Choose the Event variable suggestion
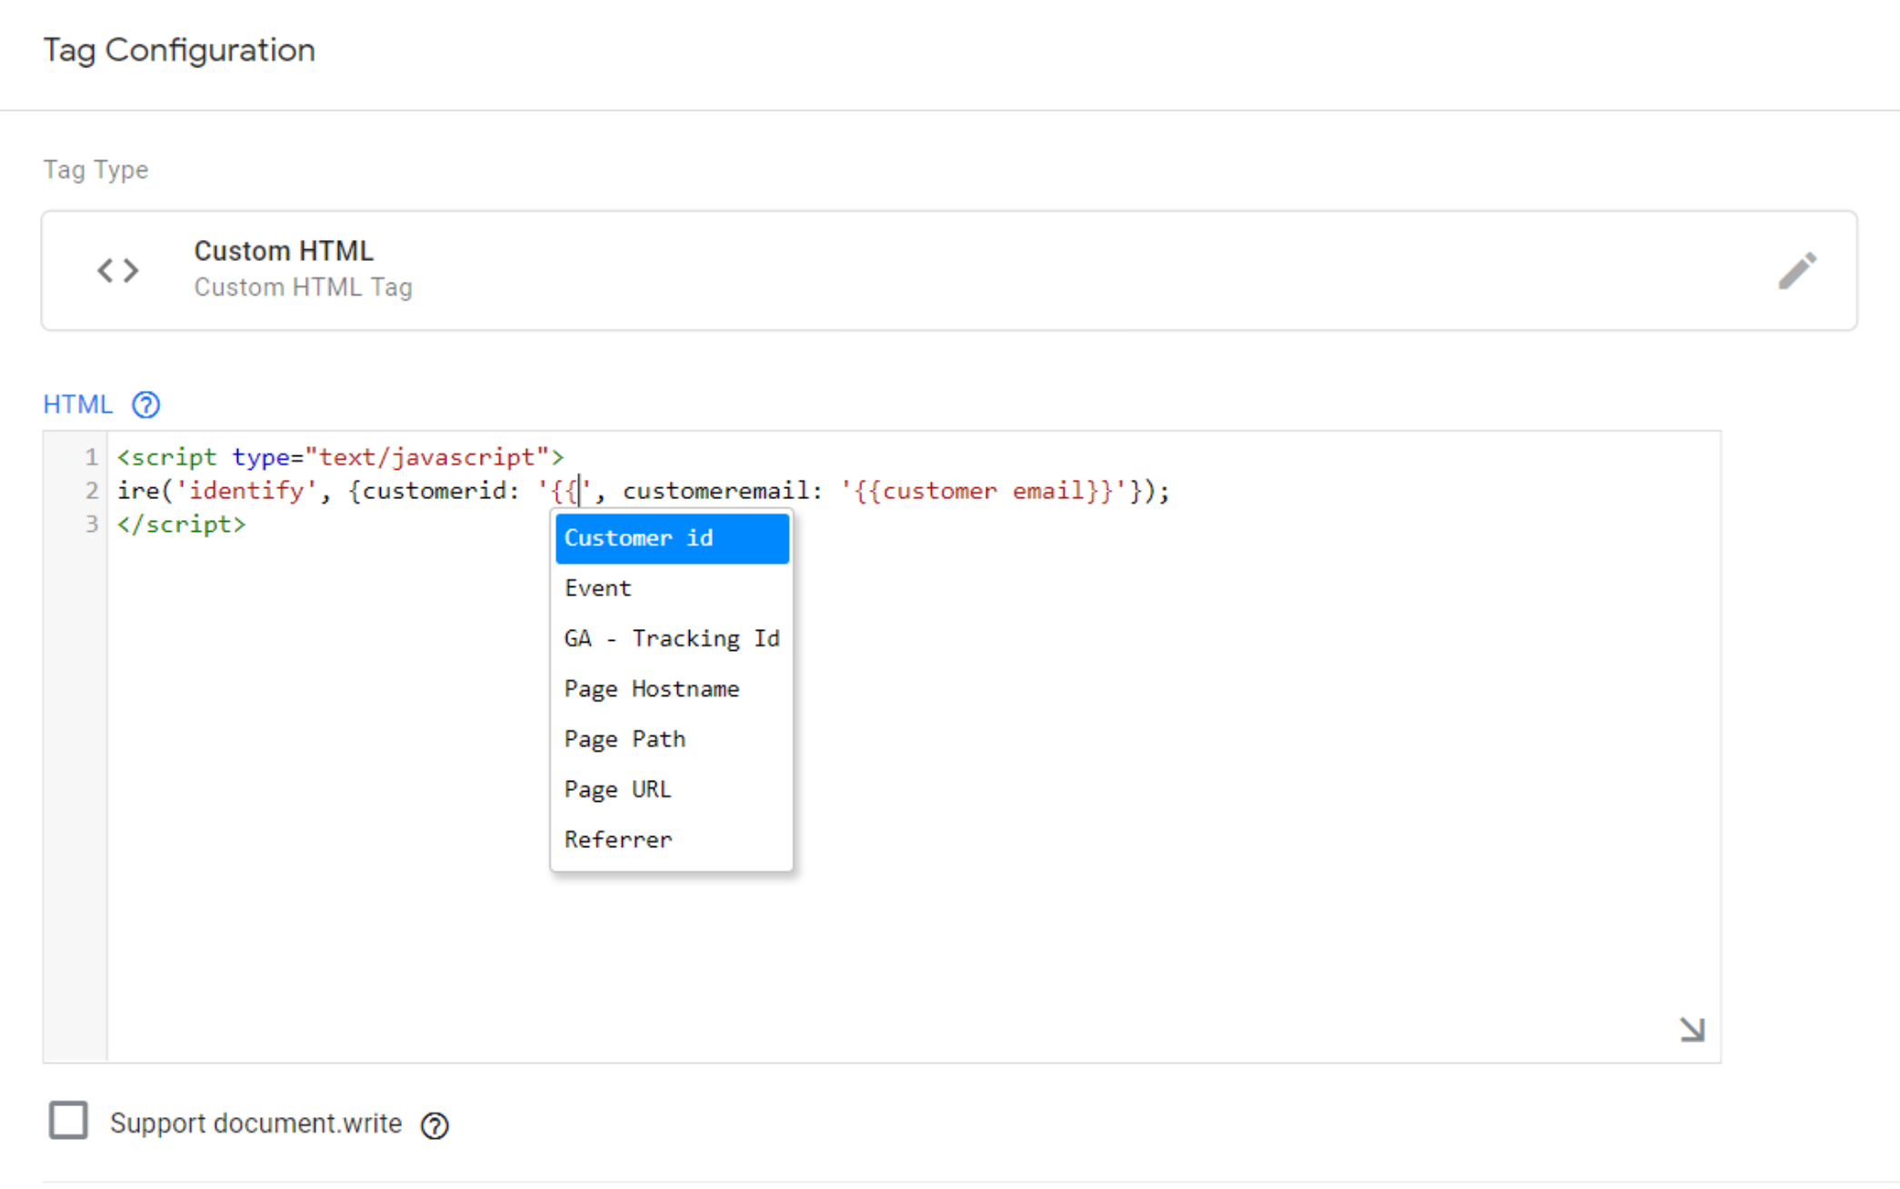 (x=672, y=588)
